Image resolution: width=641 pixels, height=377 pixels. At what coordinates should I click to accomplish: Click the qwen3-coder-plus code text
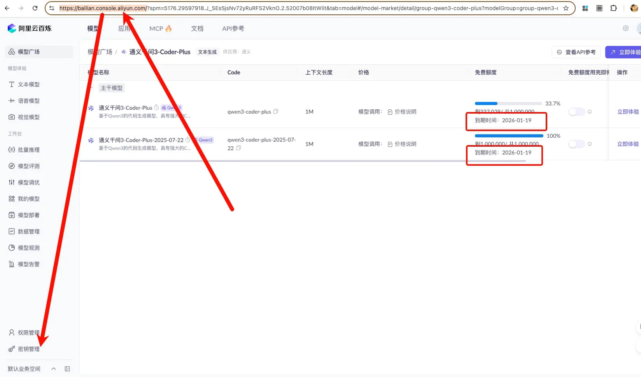coord(249,112)
